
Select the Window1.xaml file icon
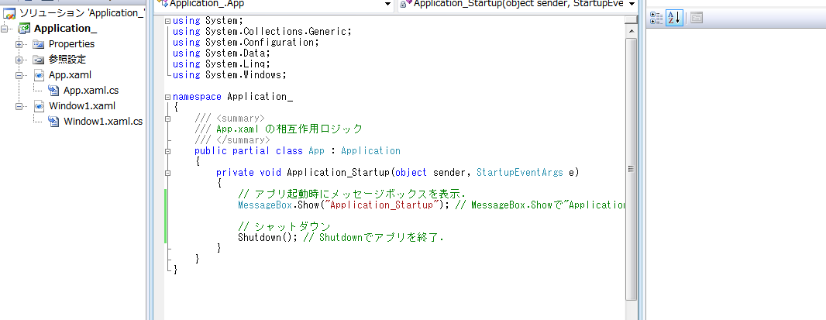(x=39, y=106)
